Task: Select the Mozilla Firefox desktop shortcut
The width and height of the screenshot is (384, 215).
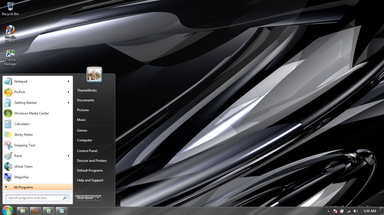Action: pyautogui.click(x=10, y=34)
